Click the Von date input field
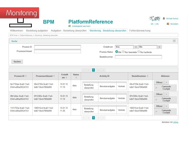Screen dimensions: 188x141 pyautogui.click(x=124, y=47)
